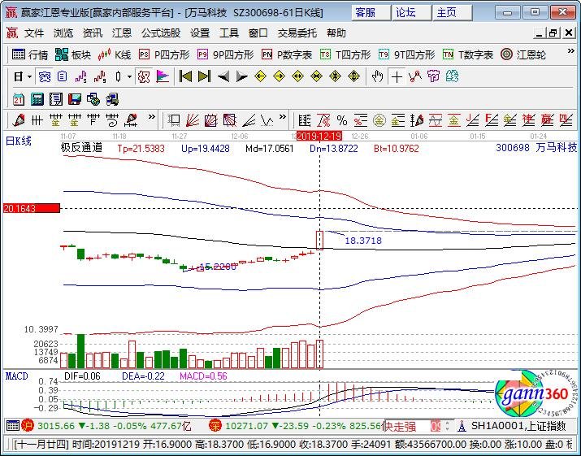The height and width of the screenshot is (456, 581).
Task: Open the 江恩轮 Gann wheel
Action: pyautogui.click(x=522, y=55)
